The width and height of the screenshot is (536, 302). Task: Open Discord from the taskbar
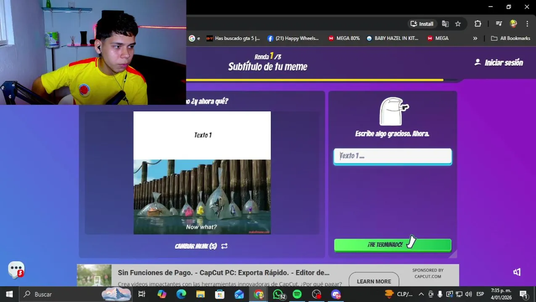(336, 294)
